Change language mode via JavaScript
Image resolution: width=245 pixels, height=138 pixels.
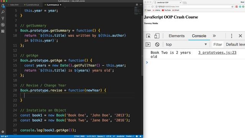pyautogui.click(x=121, y=136)
